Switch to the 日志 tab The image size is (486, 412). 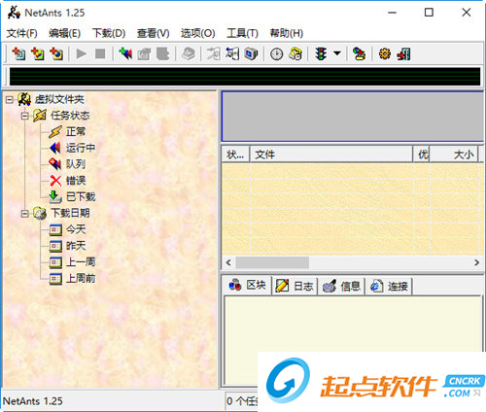click(295, 287)
